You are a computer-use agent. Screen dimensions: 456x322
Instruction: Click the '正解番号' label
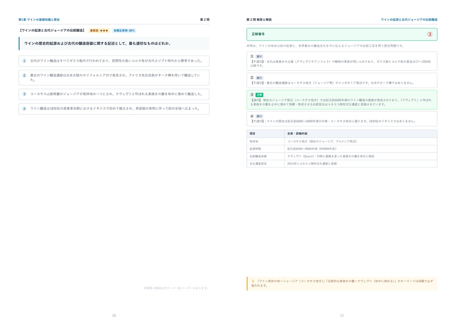(x=258, y=34)
